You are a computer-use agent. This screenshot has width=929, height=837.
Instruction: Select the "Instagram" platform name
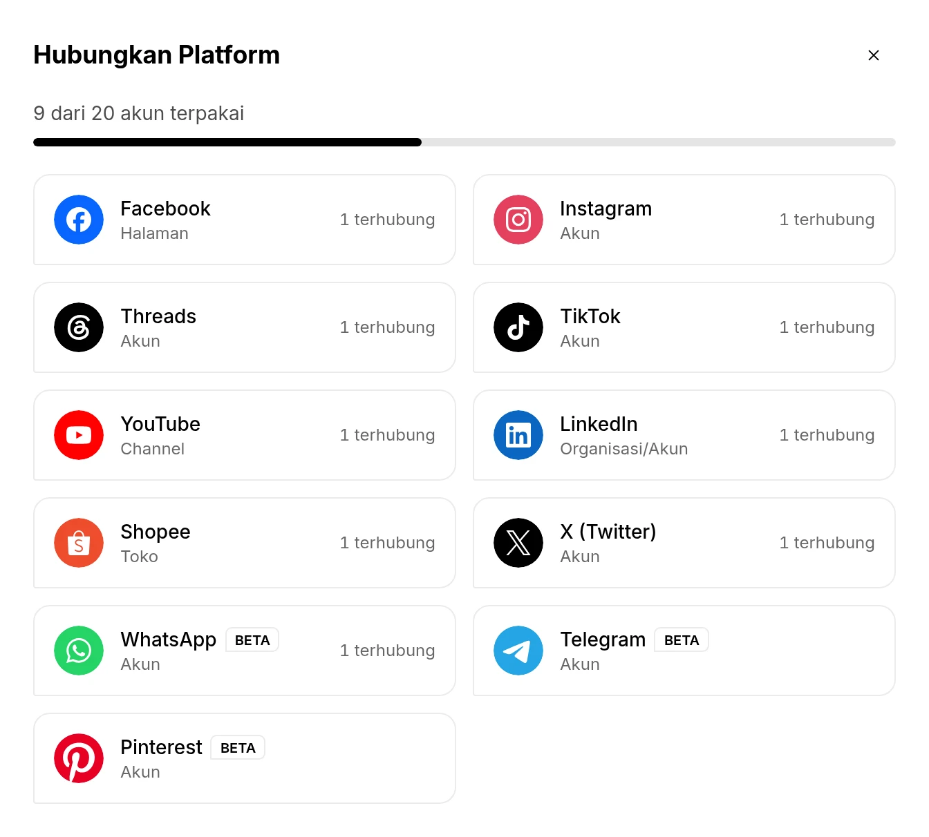(x=606, y=209)
